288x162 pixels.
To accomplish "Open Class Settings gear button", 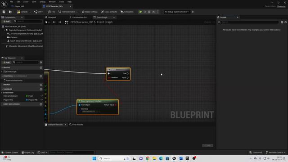I will click(x=90, y=12).
